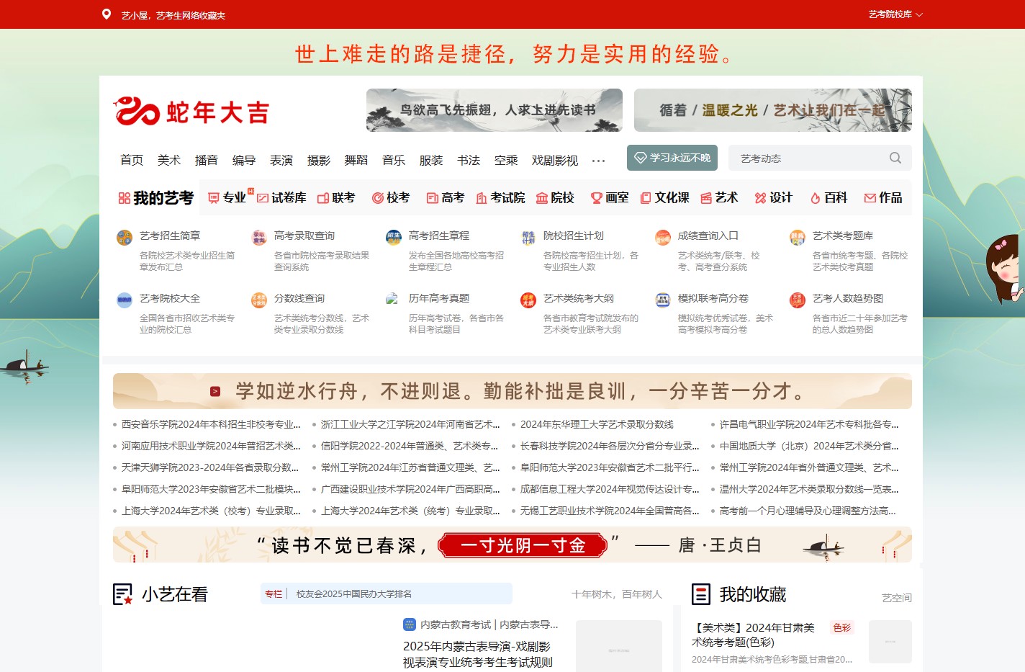Click the 艺术类统考大纲 icon
Viewport: 1025px width, 672px height.
click(528, 300)
